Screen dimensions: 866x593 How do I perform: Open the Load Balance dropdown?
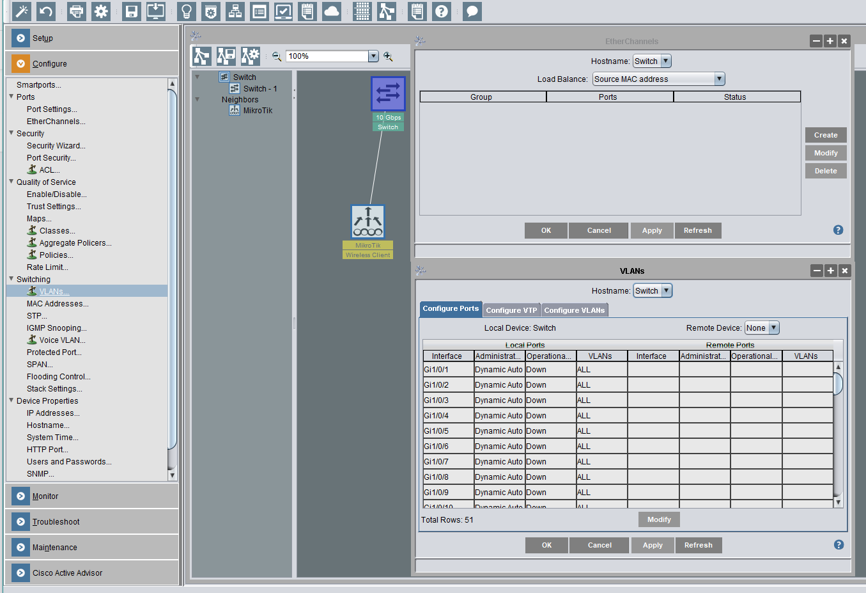point(719,79)
